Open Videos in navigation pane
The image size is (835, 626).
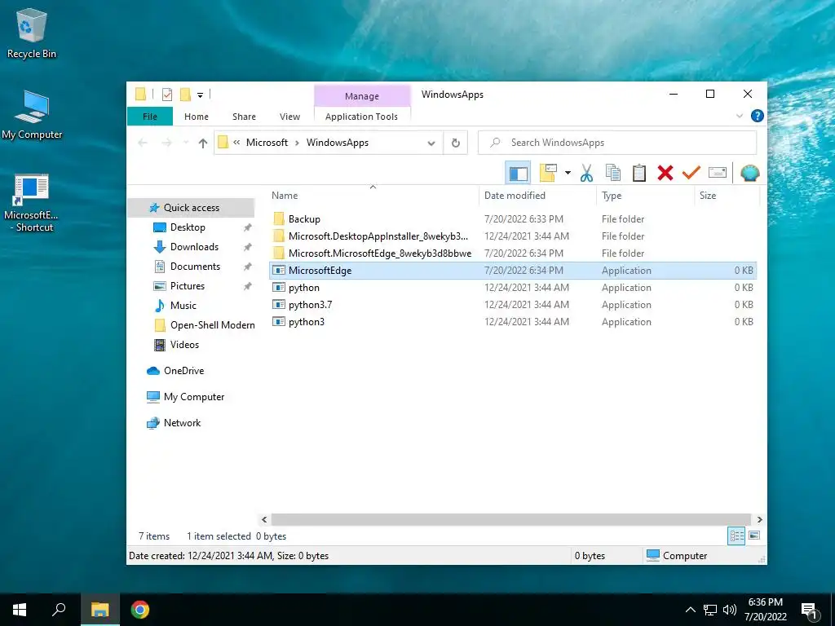tap(184, 345)
